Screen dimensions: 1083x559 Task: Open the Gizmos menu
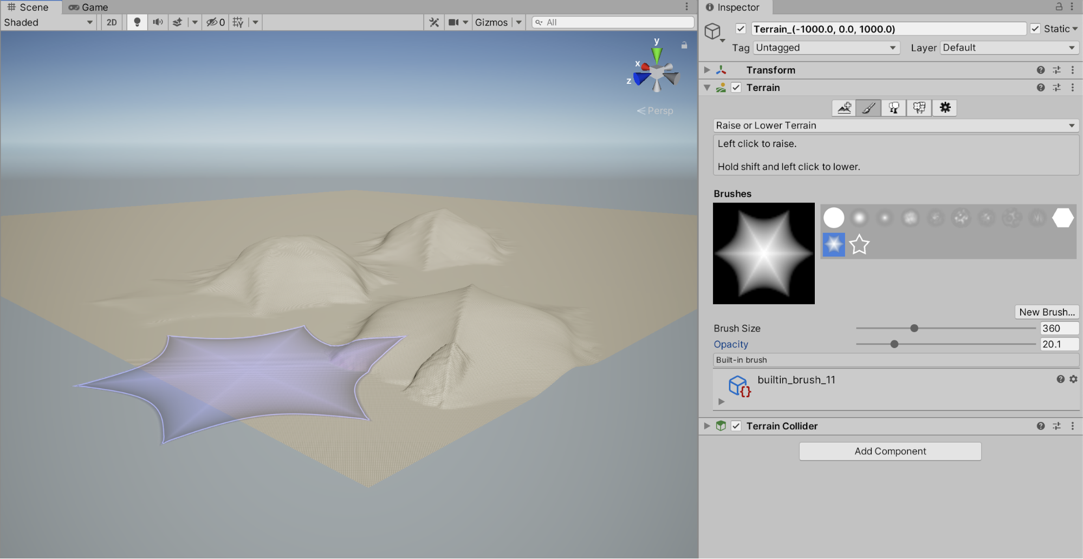click(x=491, y=22)
